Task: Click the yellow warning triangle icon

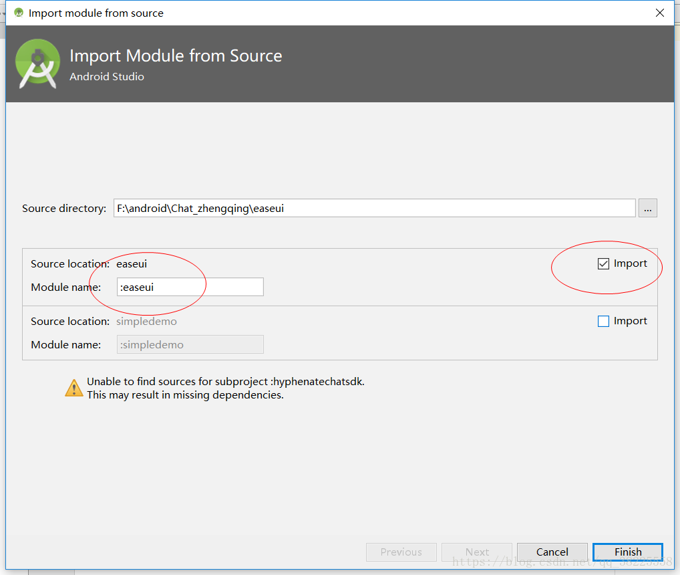Action: (x=73, y=388)
